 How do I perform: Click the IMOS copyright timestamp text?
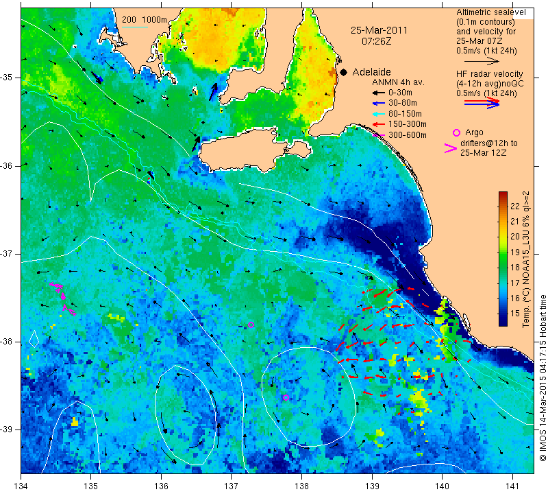click(543, 378)
